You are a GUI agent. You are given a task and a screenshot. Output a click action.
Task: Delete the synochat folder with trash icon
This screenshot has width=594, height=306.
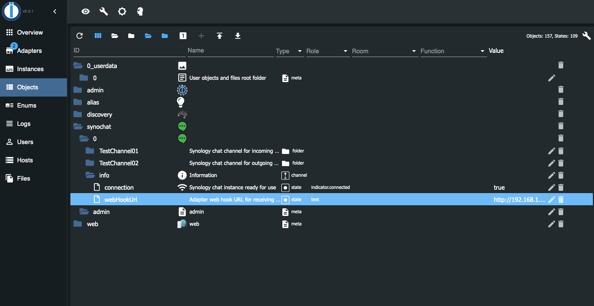coord(561,126)
